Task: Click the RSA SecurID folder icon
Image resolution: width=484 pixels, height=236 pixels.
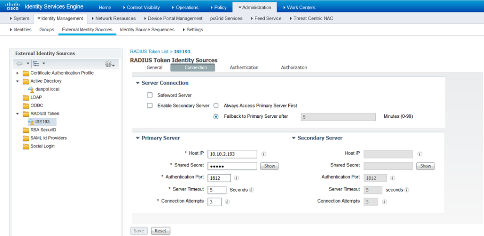Action: tap(26, 130)
